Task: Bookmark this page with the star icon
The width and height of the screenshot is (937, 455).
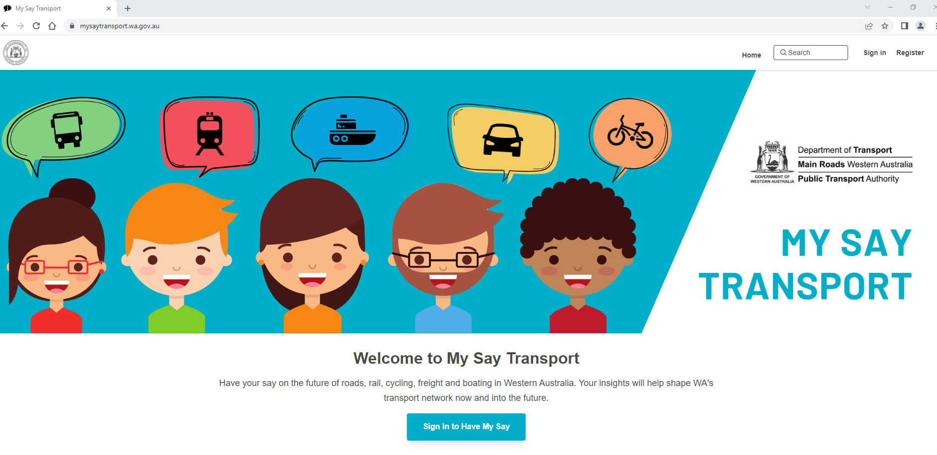Action: [885, 26]
